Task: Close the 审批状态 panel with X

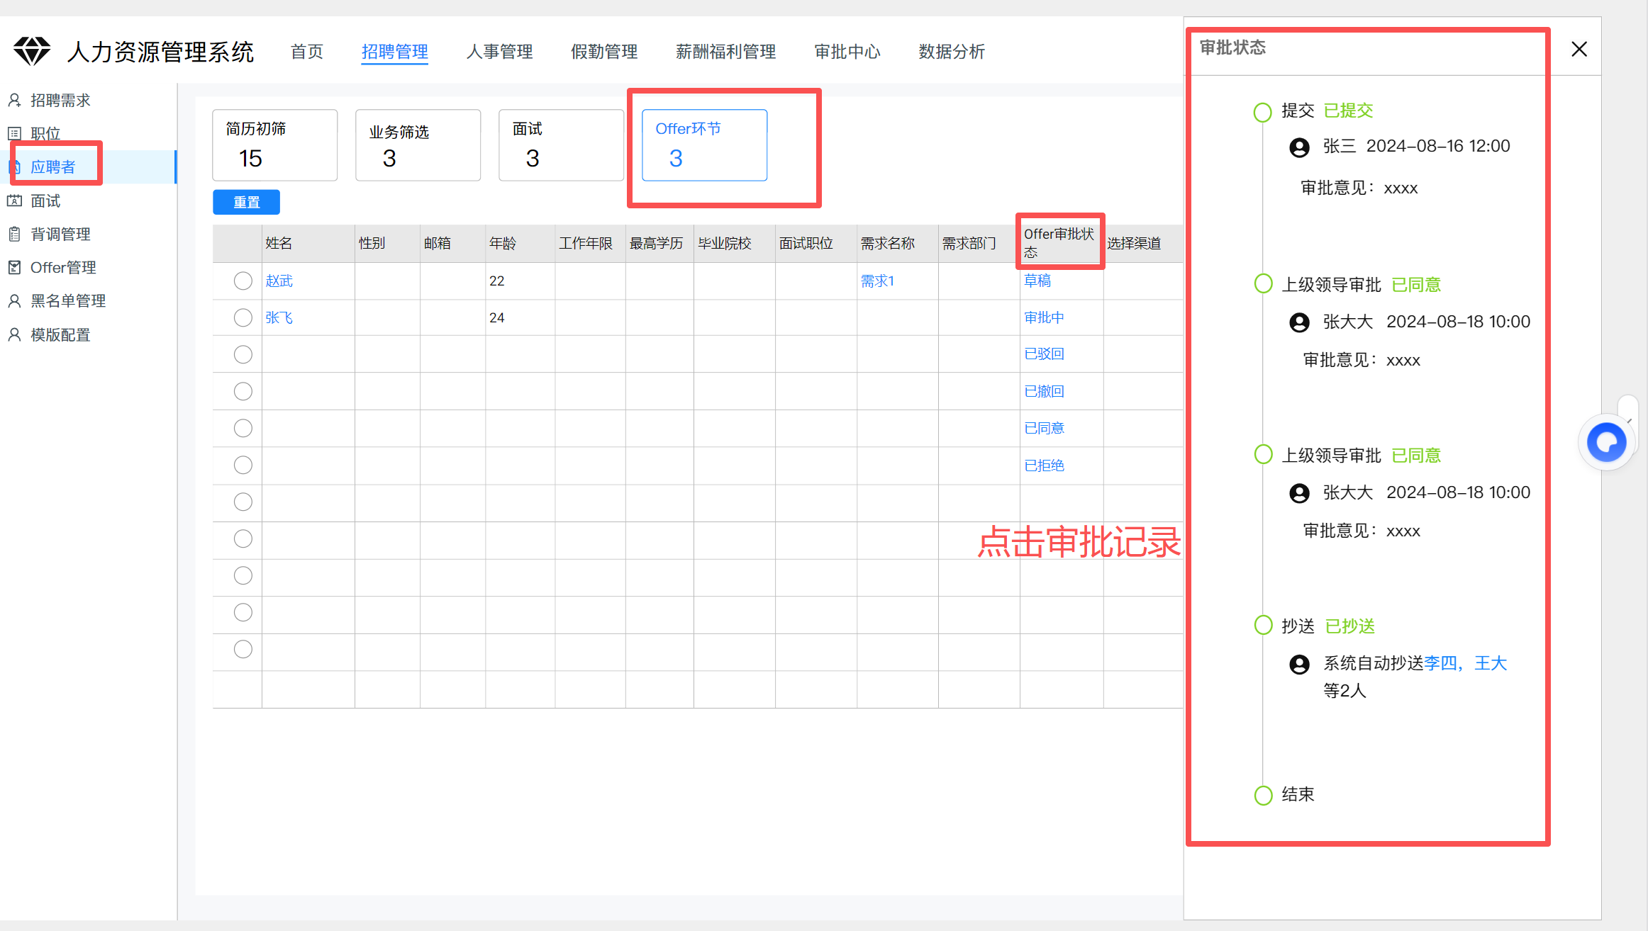Action: tap(1579, 49)
